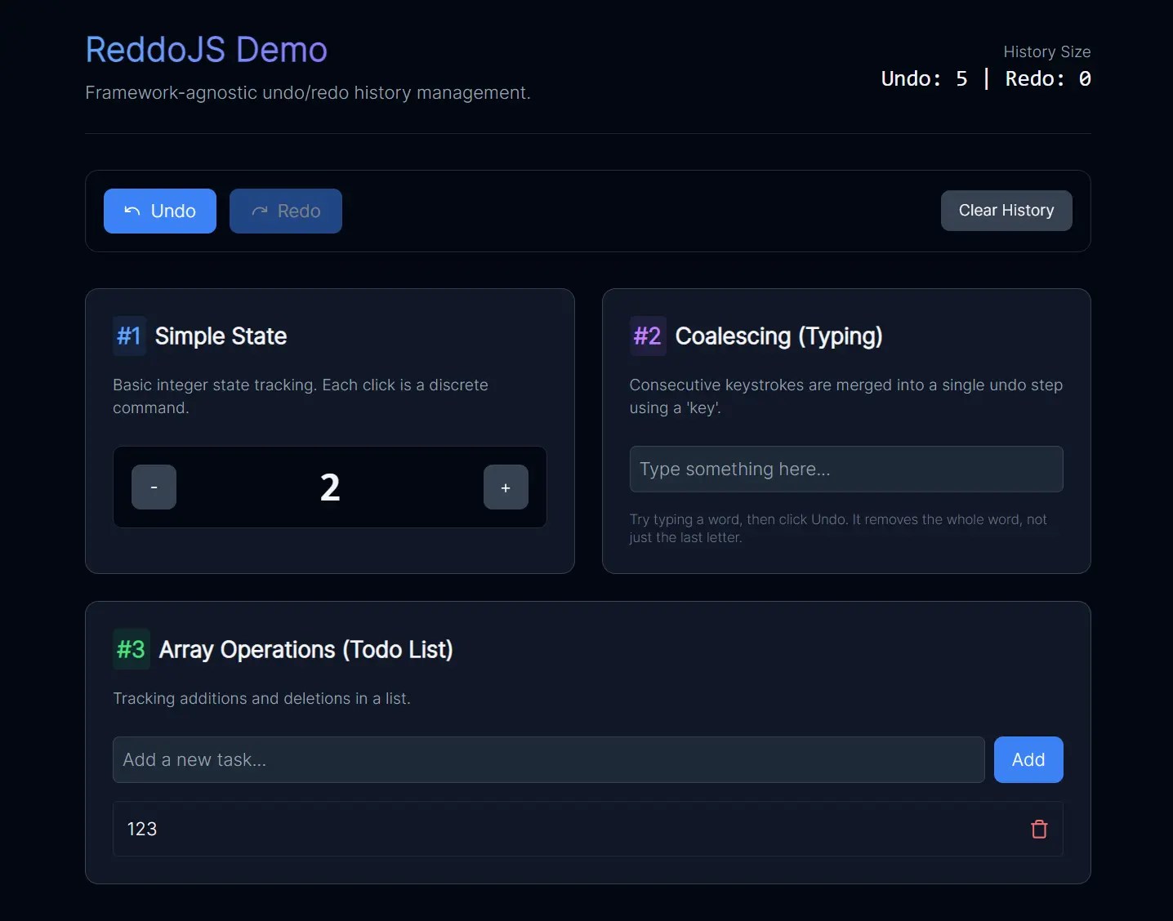This screenshot has width=1173, height=921.
Task: Select the #1 badge next to Simple State
Action: [128, 336]
